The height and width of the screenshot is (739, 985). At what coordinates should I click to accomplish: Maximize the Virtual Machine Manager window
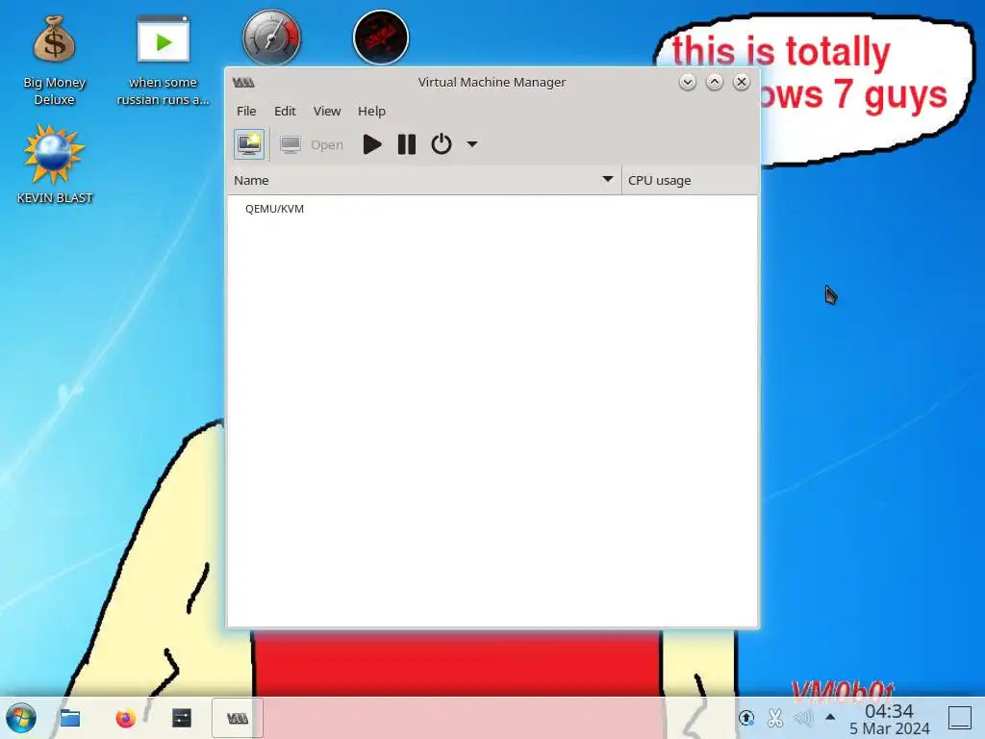(715, 83)
